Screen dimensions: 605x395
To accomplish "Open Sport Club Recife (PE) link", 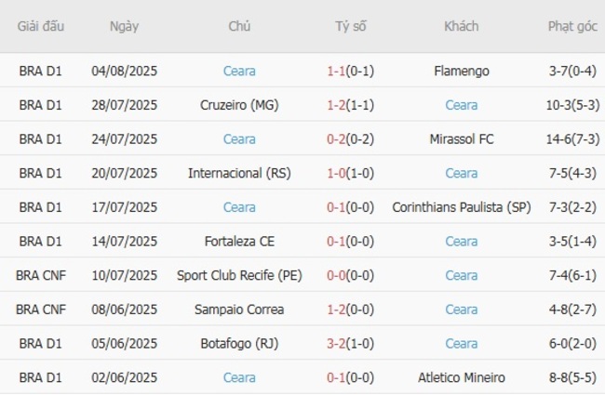I will (x=239, y=275).
